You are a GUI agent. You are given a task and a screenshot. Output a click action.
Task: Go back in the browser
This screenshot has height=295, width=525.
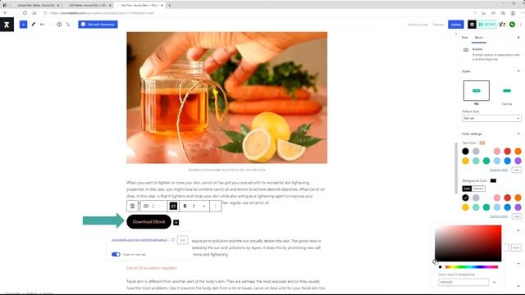click(6, 13)
